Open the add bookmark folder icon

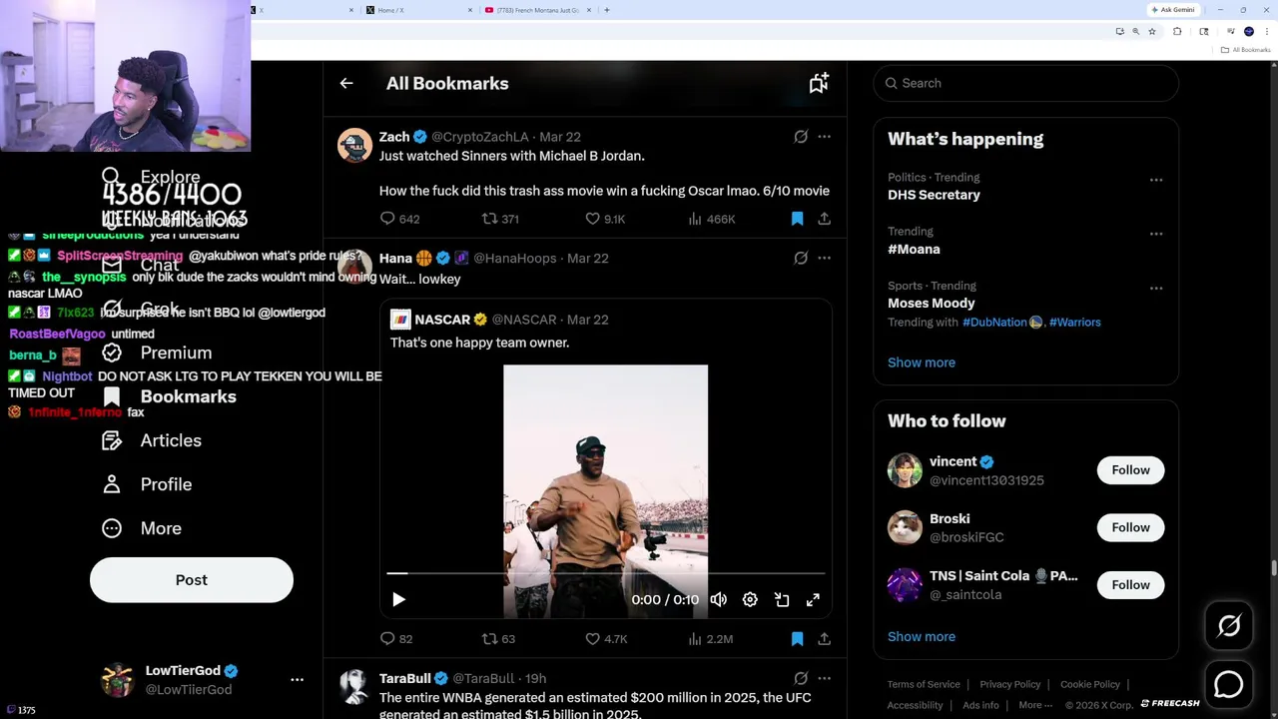pos(819,84)
